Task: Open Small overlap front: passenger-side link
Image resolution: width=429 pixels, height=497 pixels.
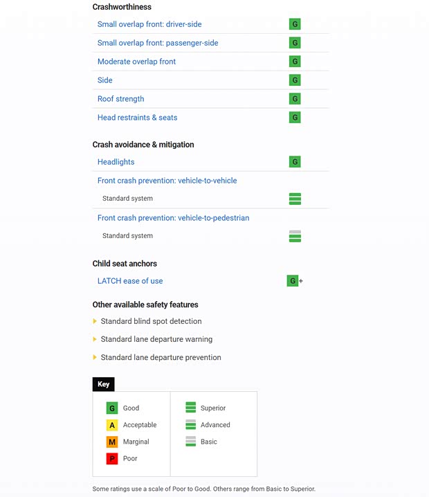Action: (158, 43)
